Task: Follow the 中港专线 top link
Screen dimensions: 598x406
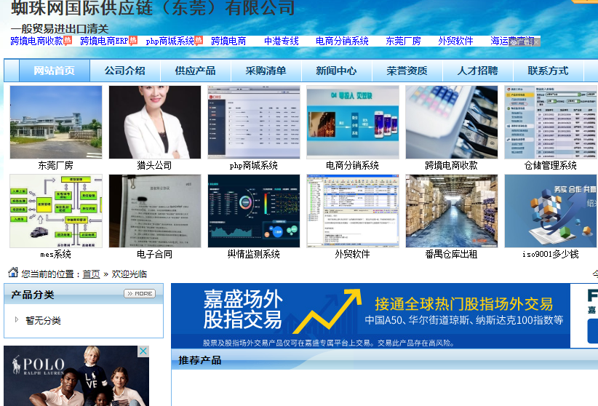Action: pos(282,41)
